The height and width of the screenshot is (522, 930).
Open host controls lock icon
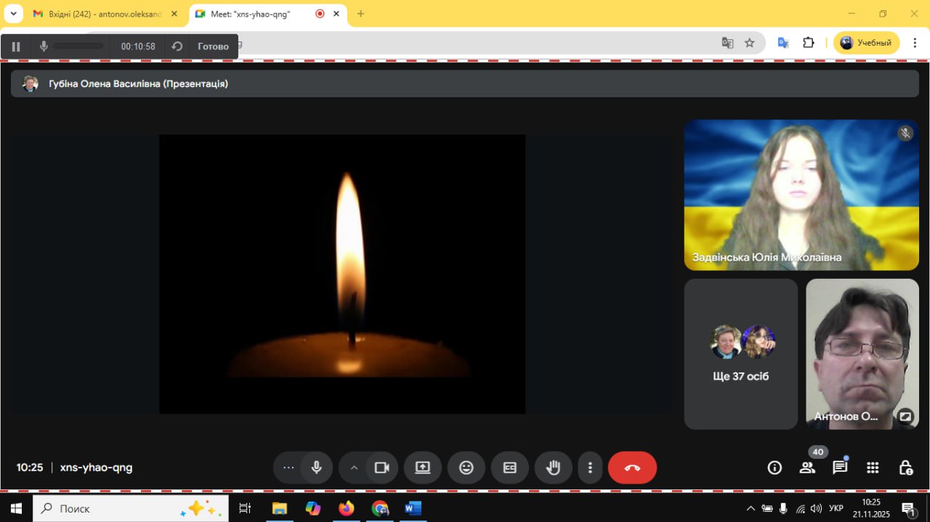(x=905, y=468)
